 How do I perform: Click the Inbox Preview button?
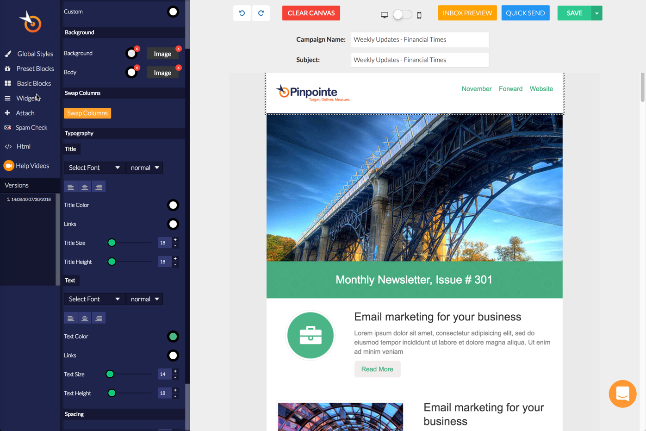coord(467,13)
